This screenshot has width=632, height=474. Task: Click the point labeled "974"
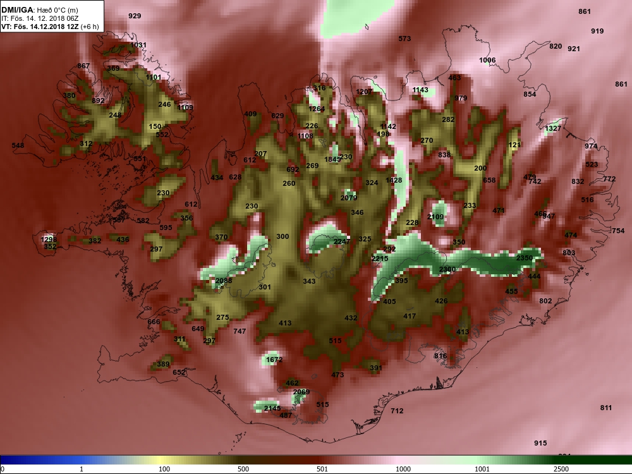[591, 146]
